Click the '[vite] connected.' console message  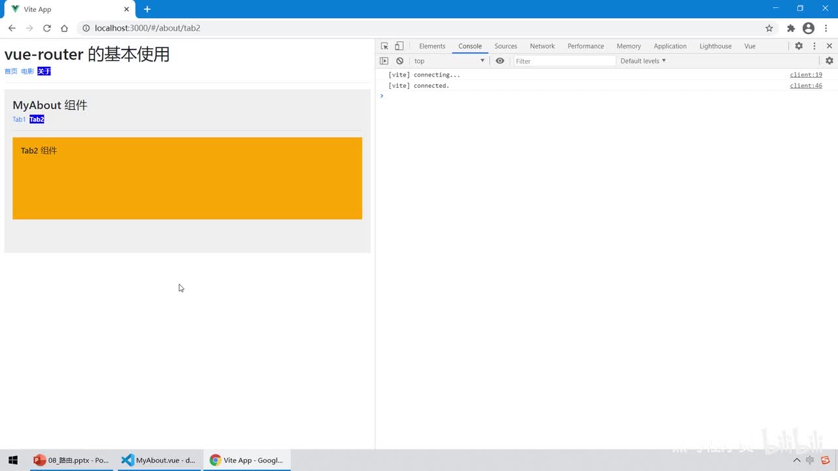click(419, 86)
